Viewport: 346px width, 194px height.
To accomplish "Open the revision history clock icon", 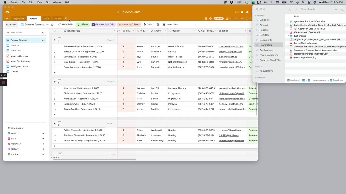I will [211, 19].
